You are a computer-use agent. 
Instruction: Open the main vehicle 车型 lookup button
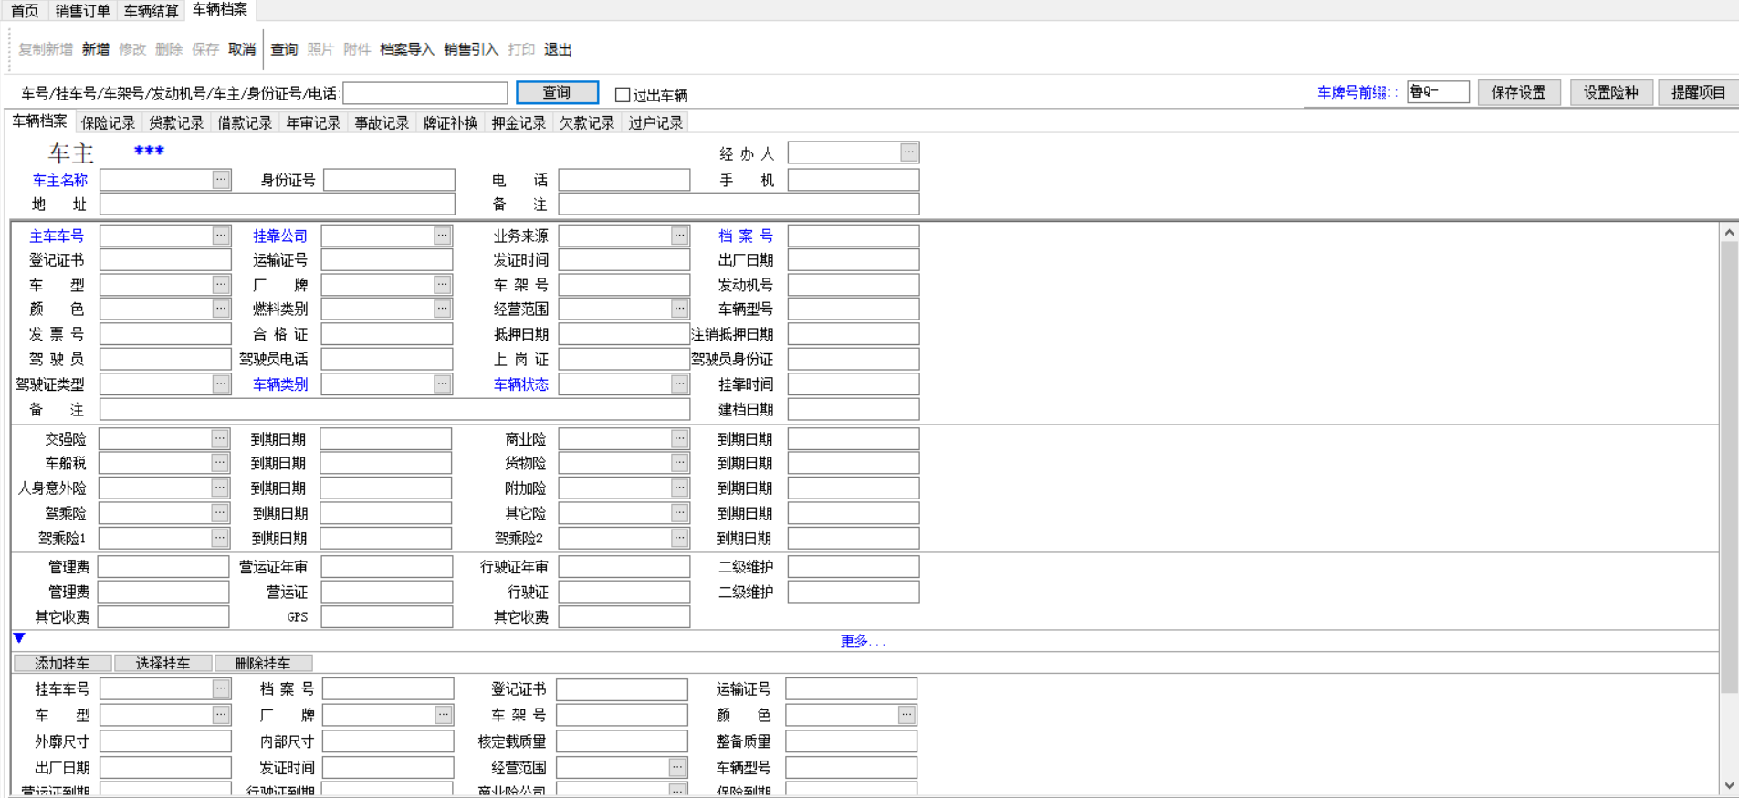tap(221, 285)
